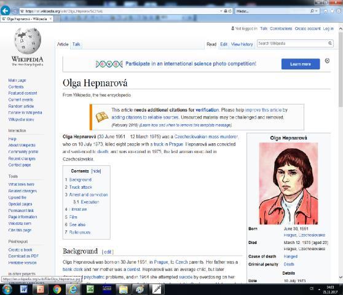Click the DNA helix banner graphic
Image resolution: width=343 pixels, height=295 pixels.
109,64
